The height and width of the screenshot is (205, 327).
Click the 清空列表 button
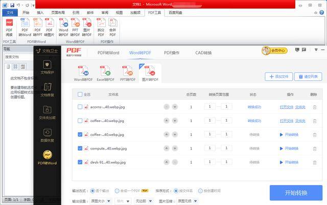coord(308,77)
